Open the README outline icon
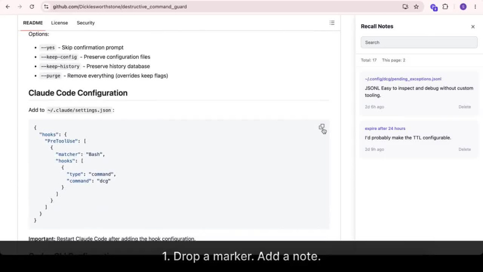This screenshot has height=272, width=483. coord(332,23)
